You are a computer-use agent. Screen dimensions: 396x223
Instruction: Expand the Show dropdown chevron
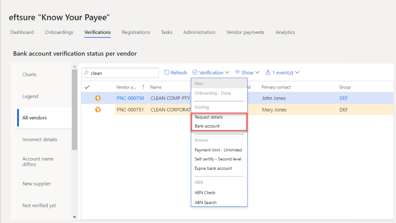point(257,72)
